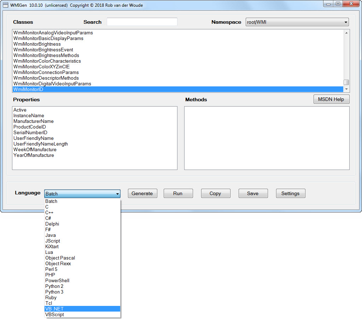The image size is (362, 319).
Task: Open the Settings dialog
Action: click(290, 193)
